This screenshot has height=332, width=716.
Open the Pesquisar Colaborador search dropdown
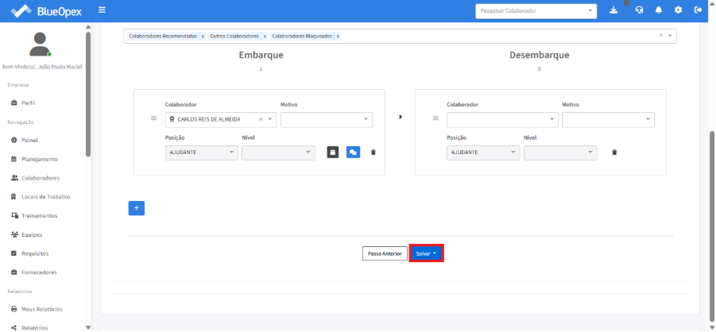click(x=536, y=10)
